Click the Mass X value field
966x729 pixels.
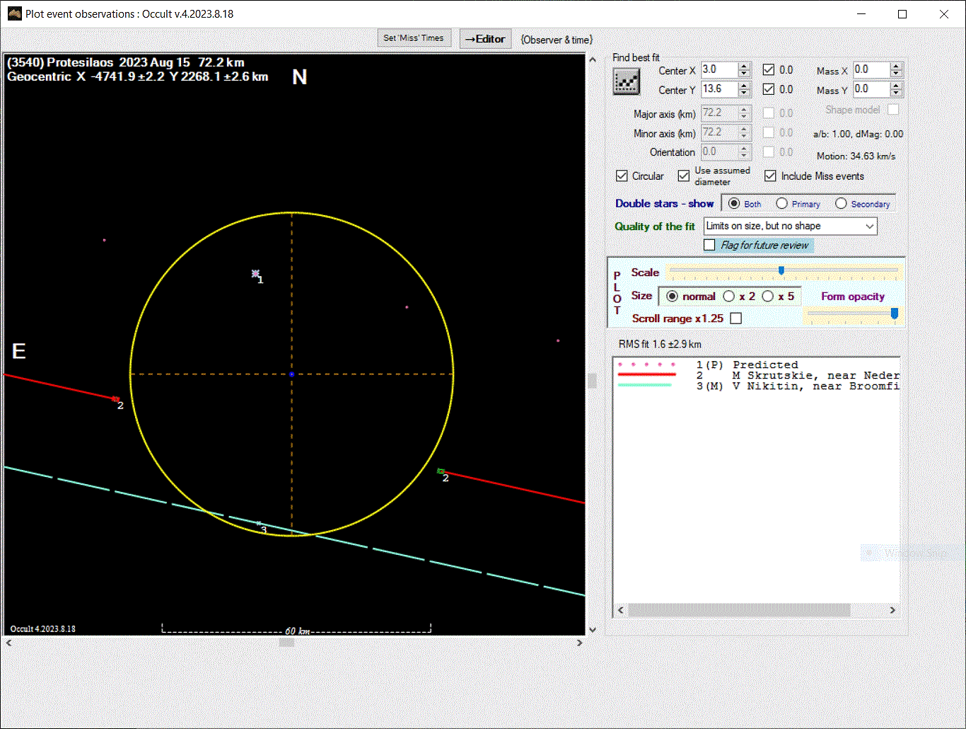[x=871, y=69]
